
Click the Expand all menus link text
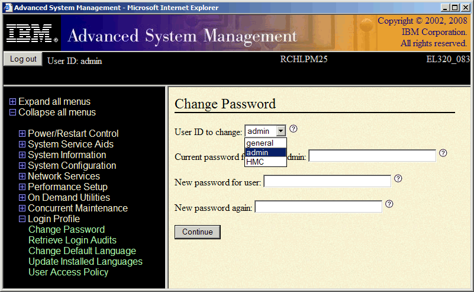tap(54, 102)
